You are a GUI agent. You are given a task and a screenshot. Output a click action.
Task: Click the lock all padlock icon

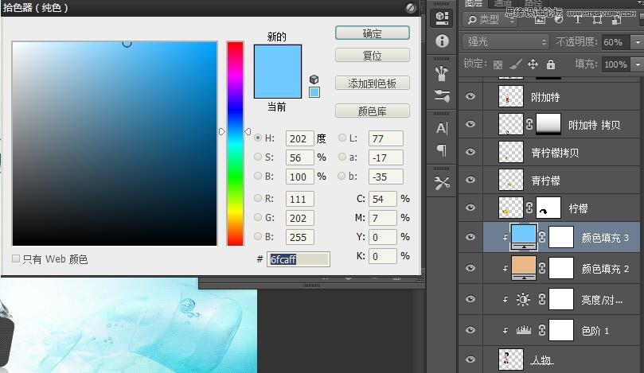click(549, 64)
